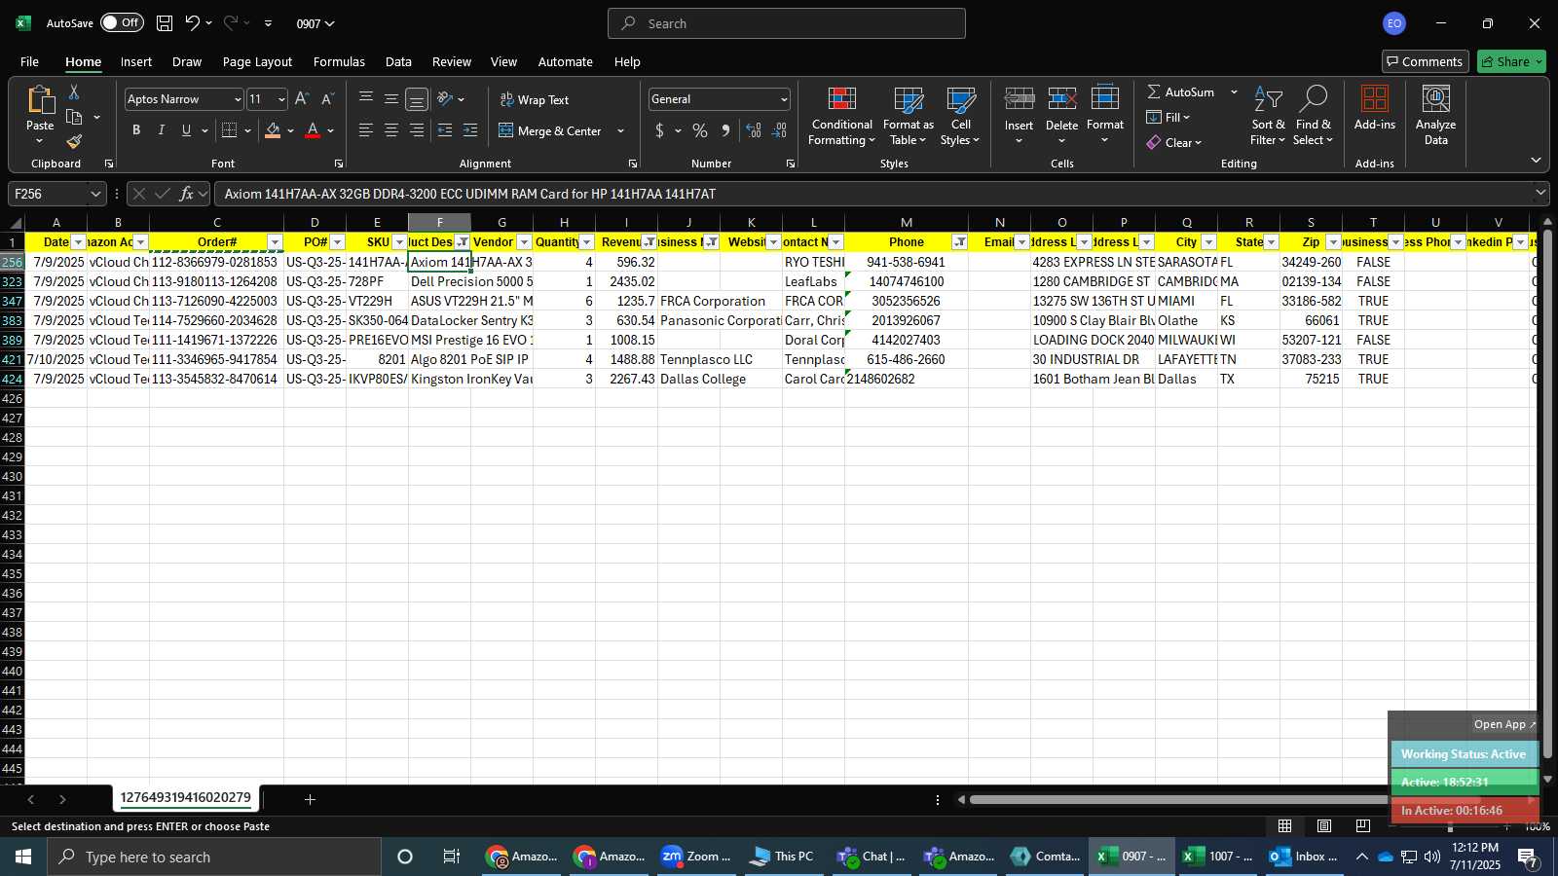Open the Merge & Center dropdown arrow
1558x876 pixels.
click(x=621, y=130)
